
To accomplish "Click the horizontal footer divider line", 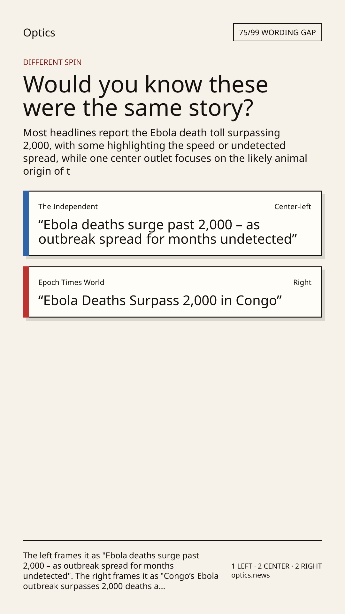I will pyautogui.click(x=172, y=540).
